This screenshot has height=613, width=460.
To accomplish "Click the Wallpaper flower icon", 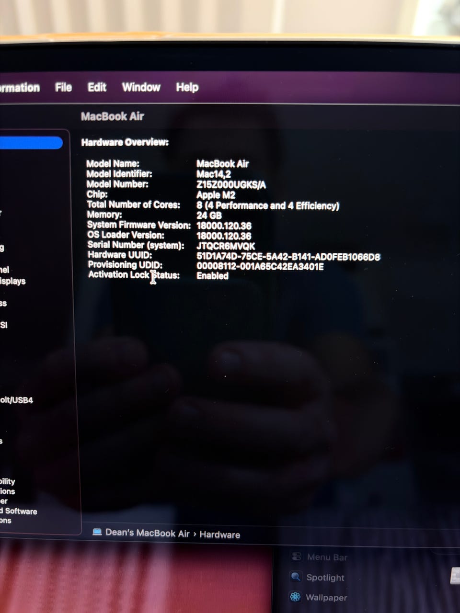I will [296, 597].
